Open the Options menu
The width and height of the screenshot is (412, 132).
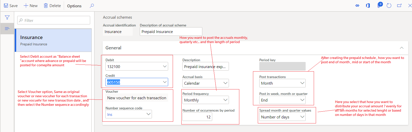pyautogui.click(x=74, y=6)
